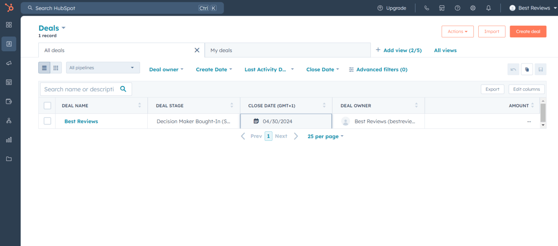Click the Advanced filters (0) button
This screenshot has width=558, height=246.
(x=378, y=70)
